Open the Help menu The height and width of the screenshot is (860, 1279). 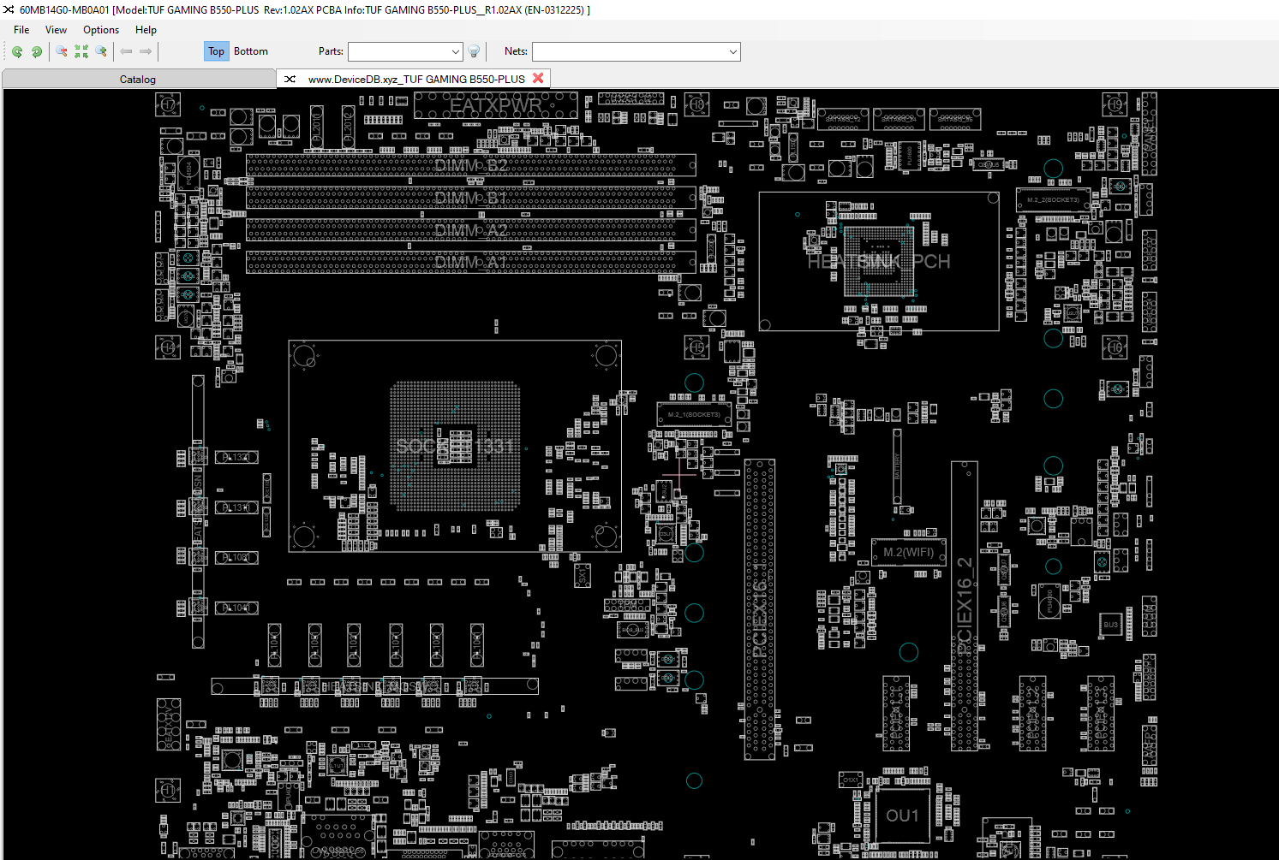tap(146, 30)
